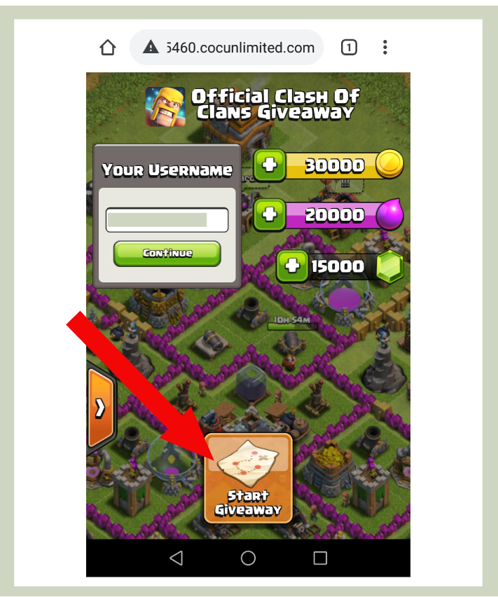
Task: Tap the browser home icon
Action: pyautogui.click(x=108, y=48)
